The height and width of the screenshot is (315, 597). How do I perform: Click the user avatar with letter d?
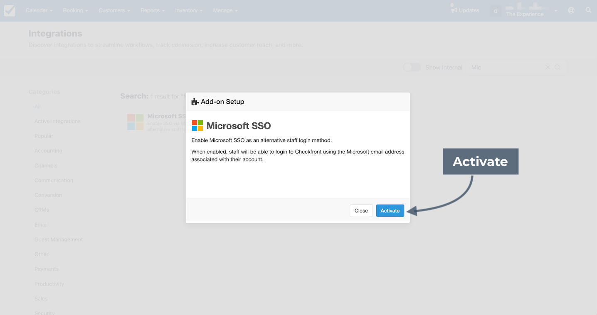tap(495, 11)
